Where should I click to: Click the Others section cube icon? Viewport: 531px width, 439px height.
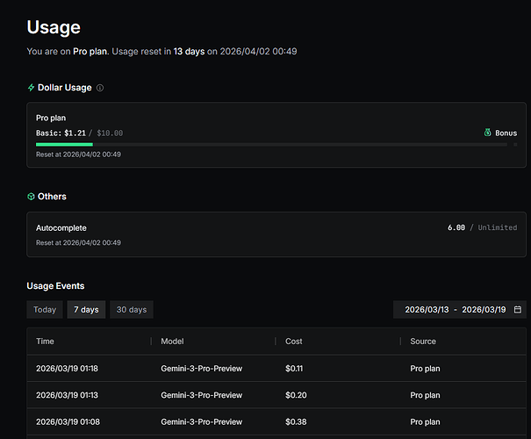(32, 197)
